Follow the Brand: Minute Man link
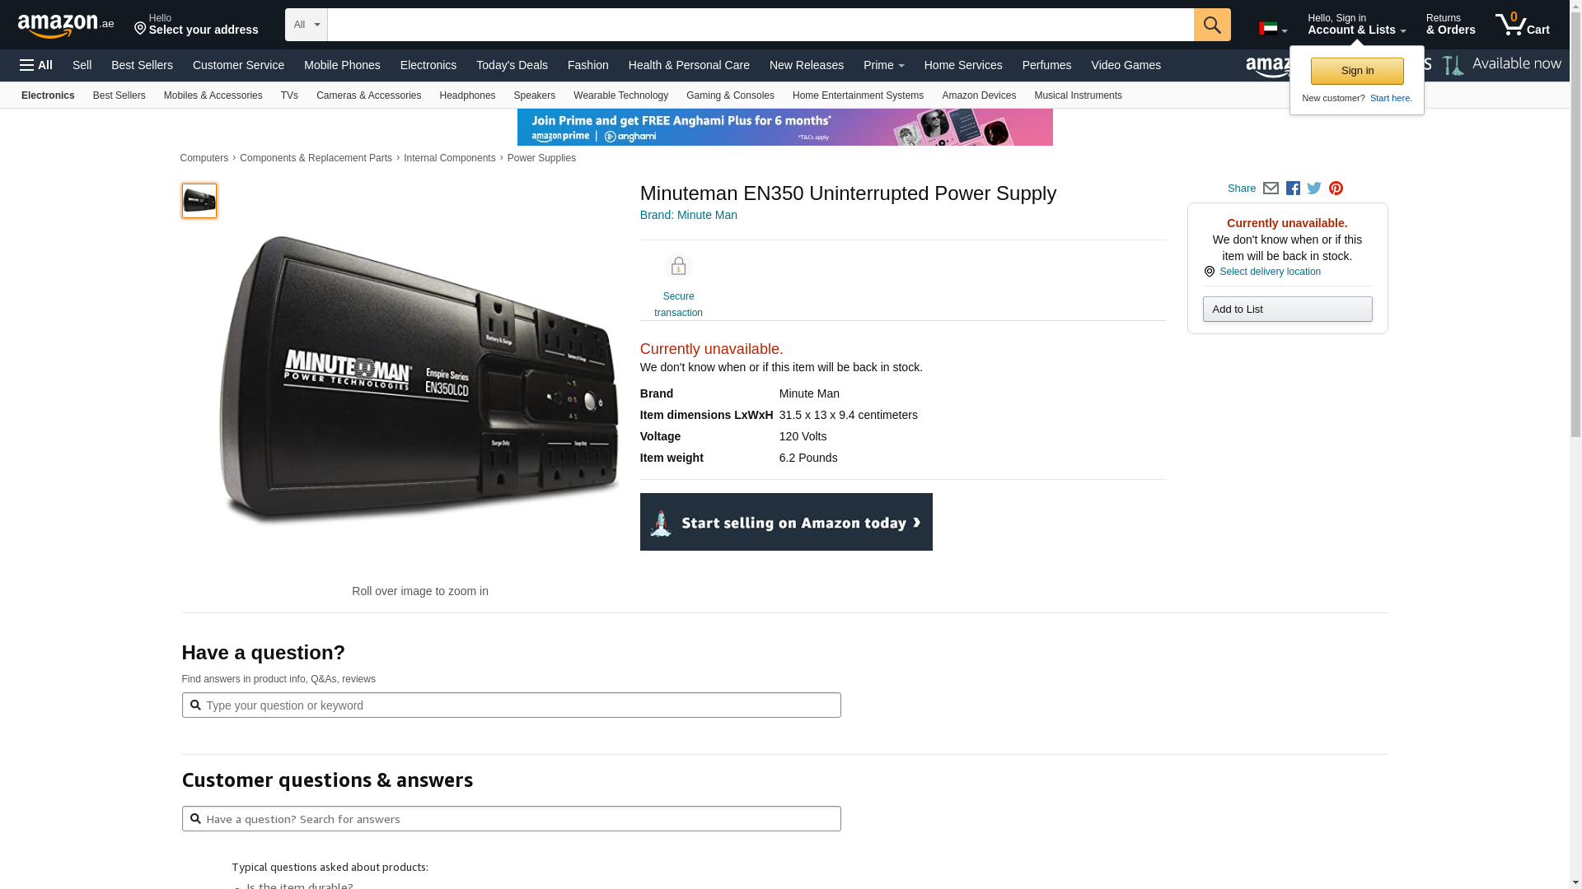 688,215
